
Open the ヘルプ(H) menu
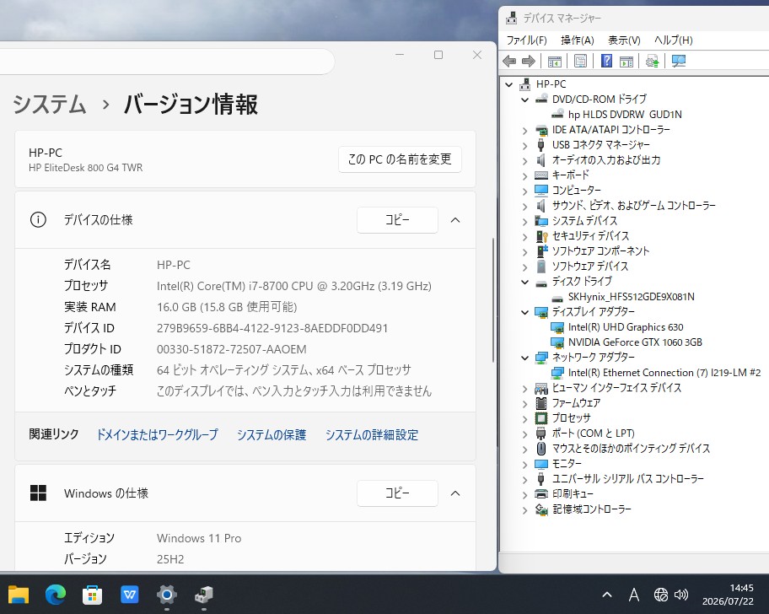674,40
